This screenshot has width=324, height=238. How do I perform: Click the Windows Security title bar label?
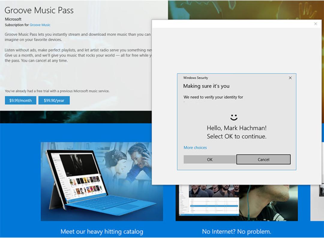[x=196, y=78]
